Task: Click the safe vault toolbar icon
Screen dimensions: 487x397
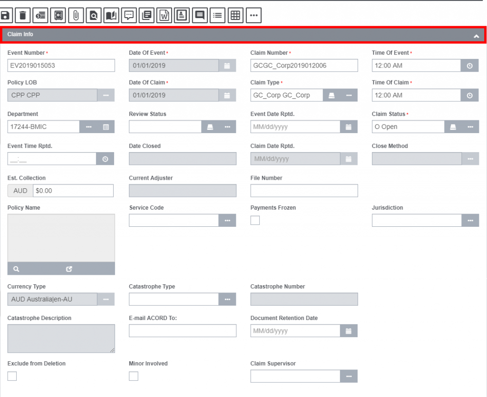Action: (58, 15)
